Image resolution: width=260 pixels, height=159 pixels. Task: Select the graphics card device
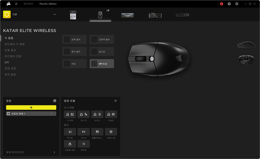tap(155, 15)
